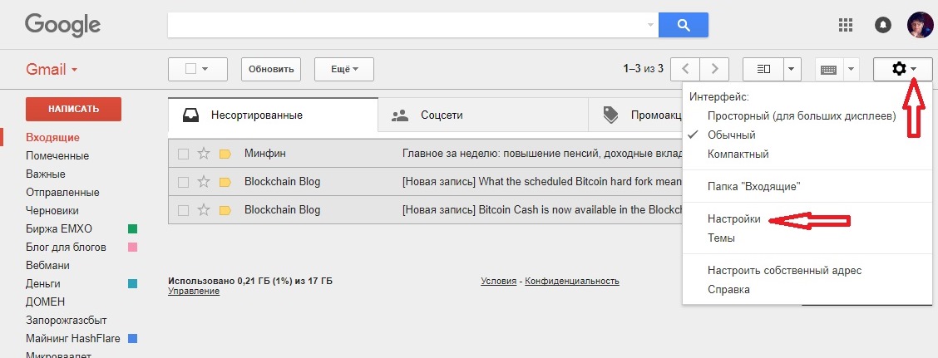Click the Обновить button
Image resolution: width=938 pixels, height=358 pixels.
(271, 69)
